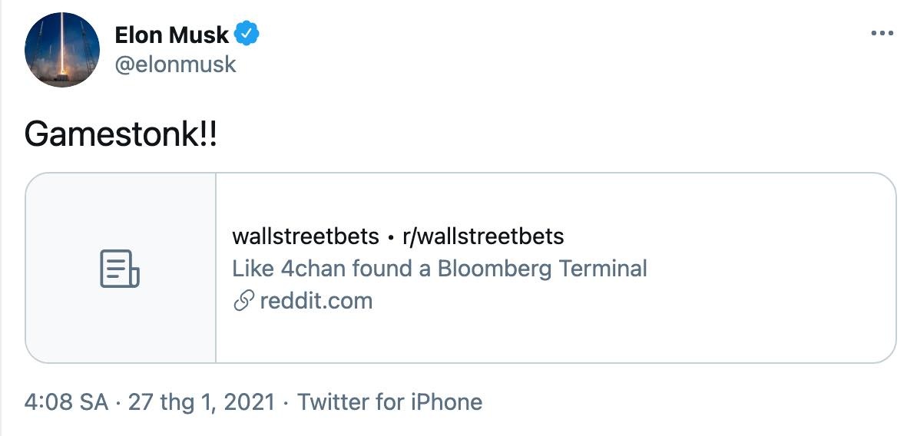Viewport: 917px width, 436px height.
Task: Open the reddit.com domain link
Action: click(316, 301)
